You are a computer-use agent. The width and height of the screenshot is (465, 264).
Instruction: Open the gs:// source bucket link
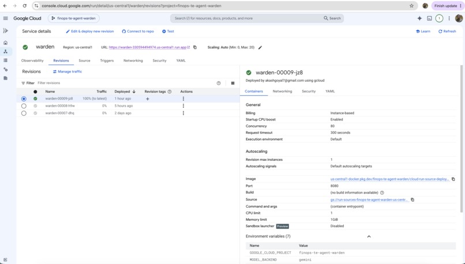pyautogui.click(x=369, y=199)
